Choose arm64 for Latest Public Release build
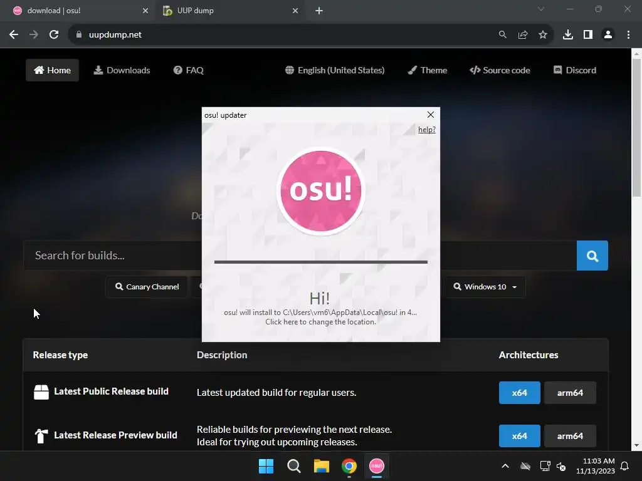The height and width of the screenshot is (481, 642). tap(570, 393)
